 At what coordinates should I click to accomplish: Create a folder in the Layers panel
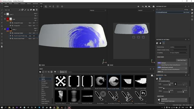tap(34, 10)
